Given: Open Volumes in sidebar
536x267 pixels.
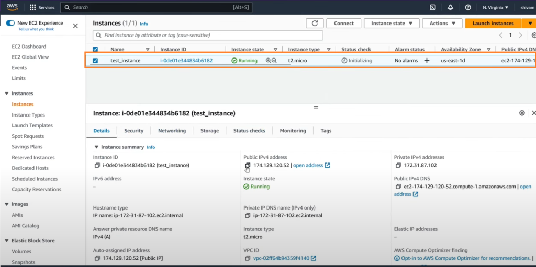Looking at the screenshot, I should pos(21,252).
